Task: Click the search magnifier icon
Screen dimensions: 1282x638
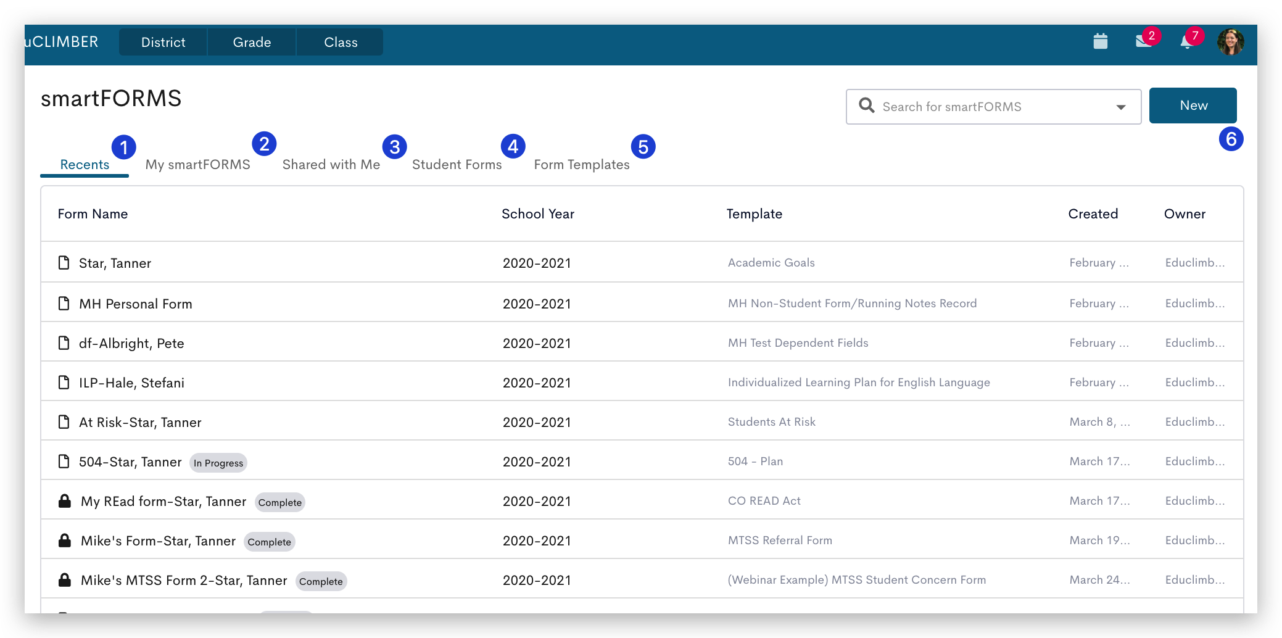Action: tap(866, 106)
